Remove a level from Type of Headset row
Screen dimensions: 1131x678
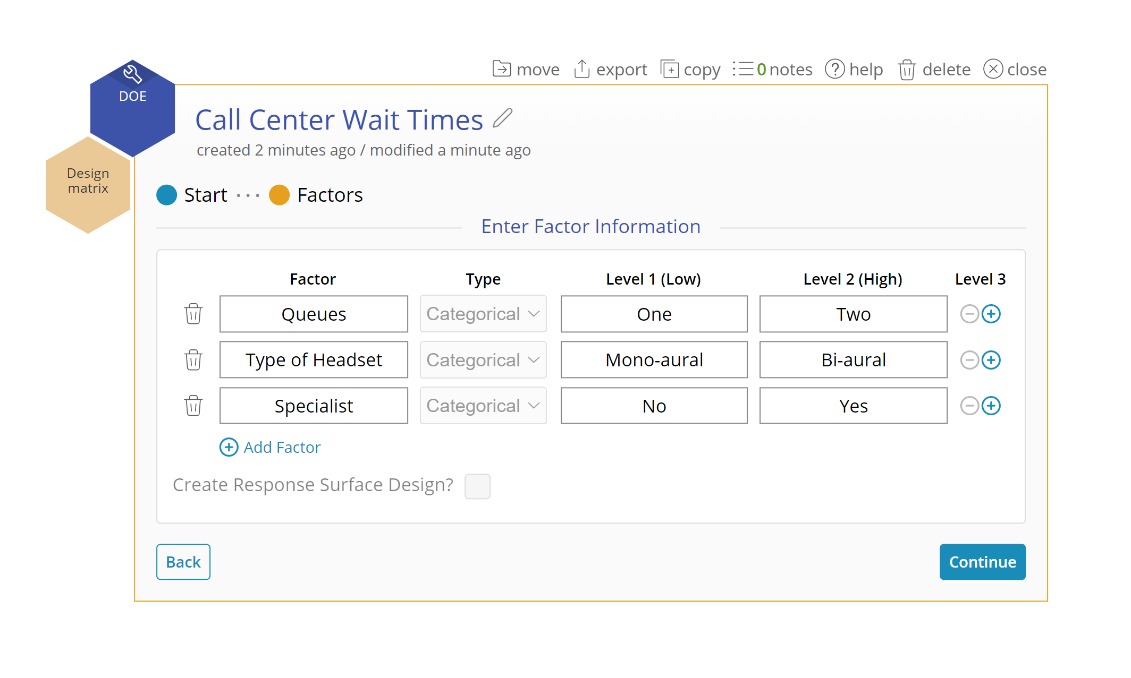point(969,360)
